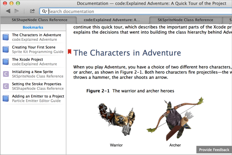Image resolution: width=232 pixels, height=155 pixels.
Task: Click class icon beside Initializing a New Sprite
Action: coord(6,74)
